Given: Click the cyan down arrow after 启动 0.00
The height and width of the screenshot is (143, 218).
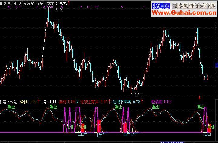Looking at the screenshot, I should [77, 102].
